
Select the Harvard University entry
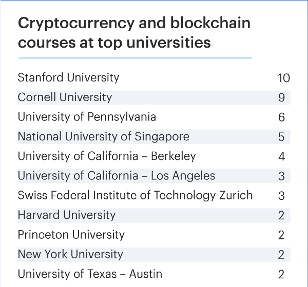pos(67,215)
